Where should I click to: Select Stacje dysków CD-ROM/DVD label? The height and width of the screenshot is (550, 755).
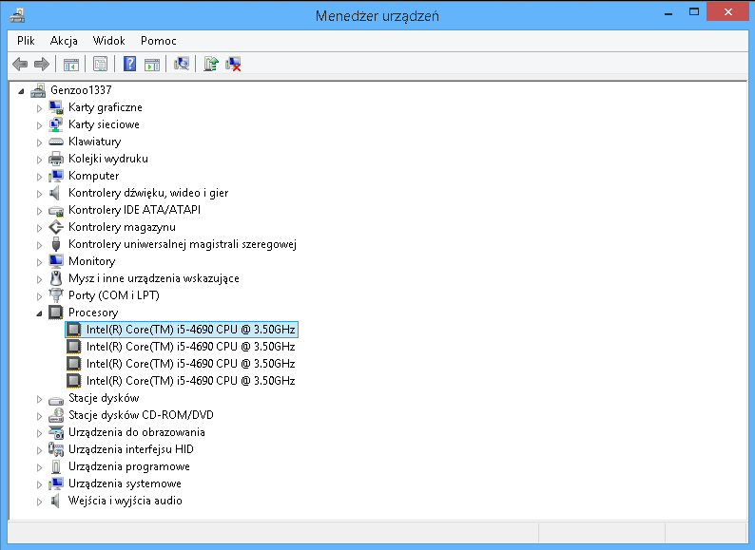(x=141, y=415)
